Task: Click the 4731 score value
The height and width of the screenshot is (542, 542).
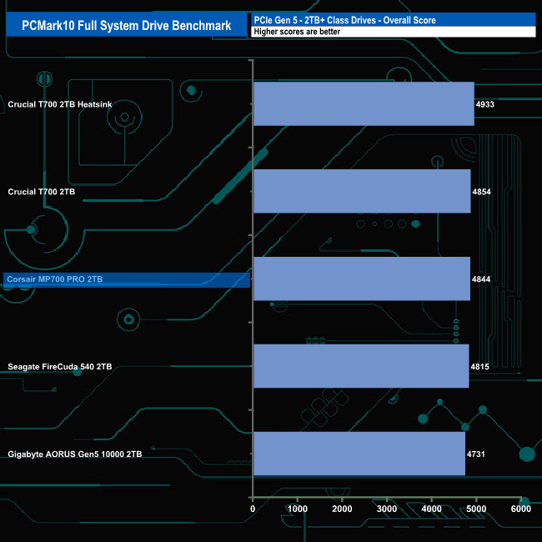Action: click(476, 454)
